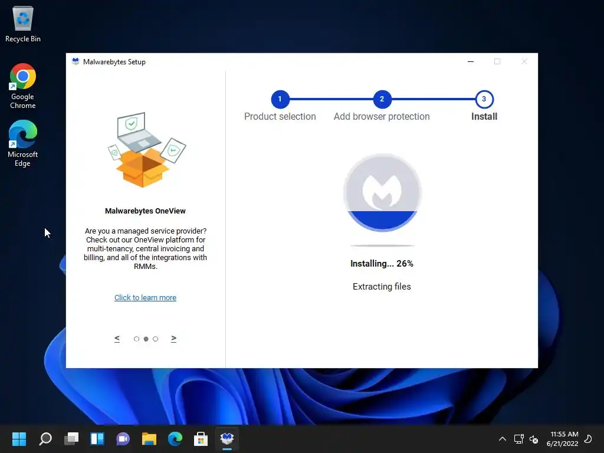This screenshot has height=453, width=604.
Task: Select the Google Chrome desktop shortcut
Action: coord(23,86)
